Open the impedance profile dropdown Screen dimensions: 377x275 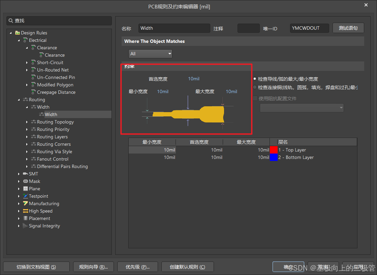(x=302, y=108)
